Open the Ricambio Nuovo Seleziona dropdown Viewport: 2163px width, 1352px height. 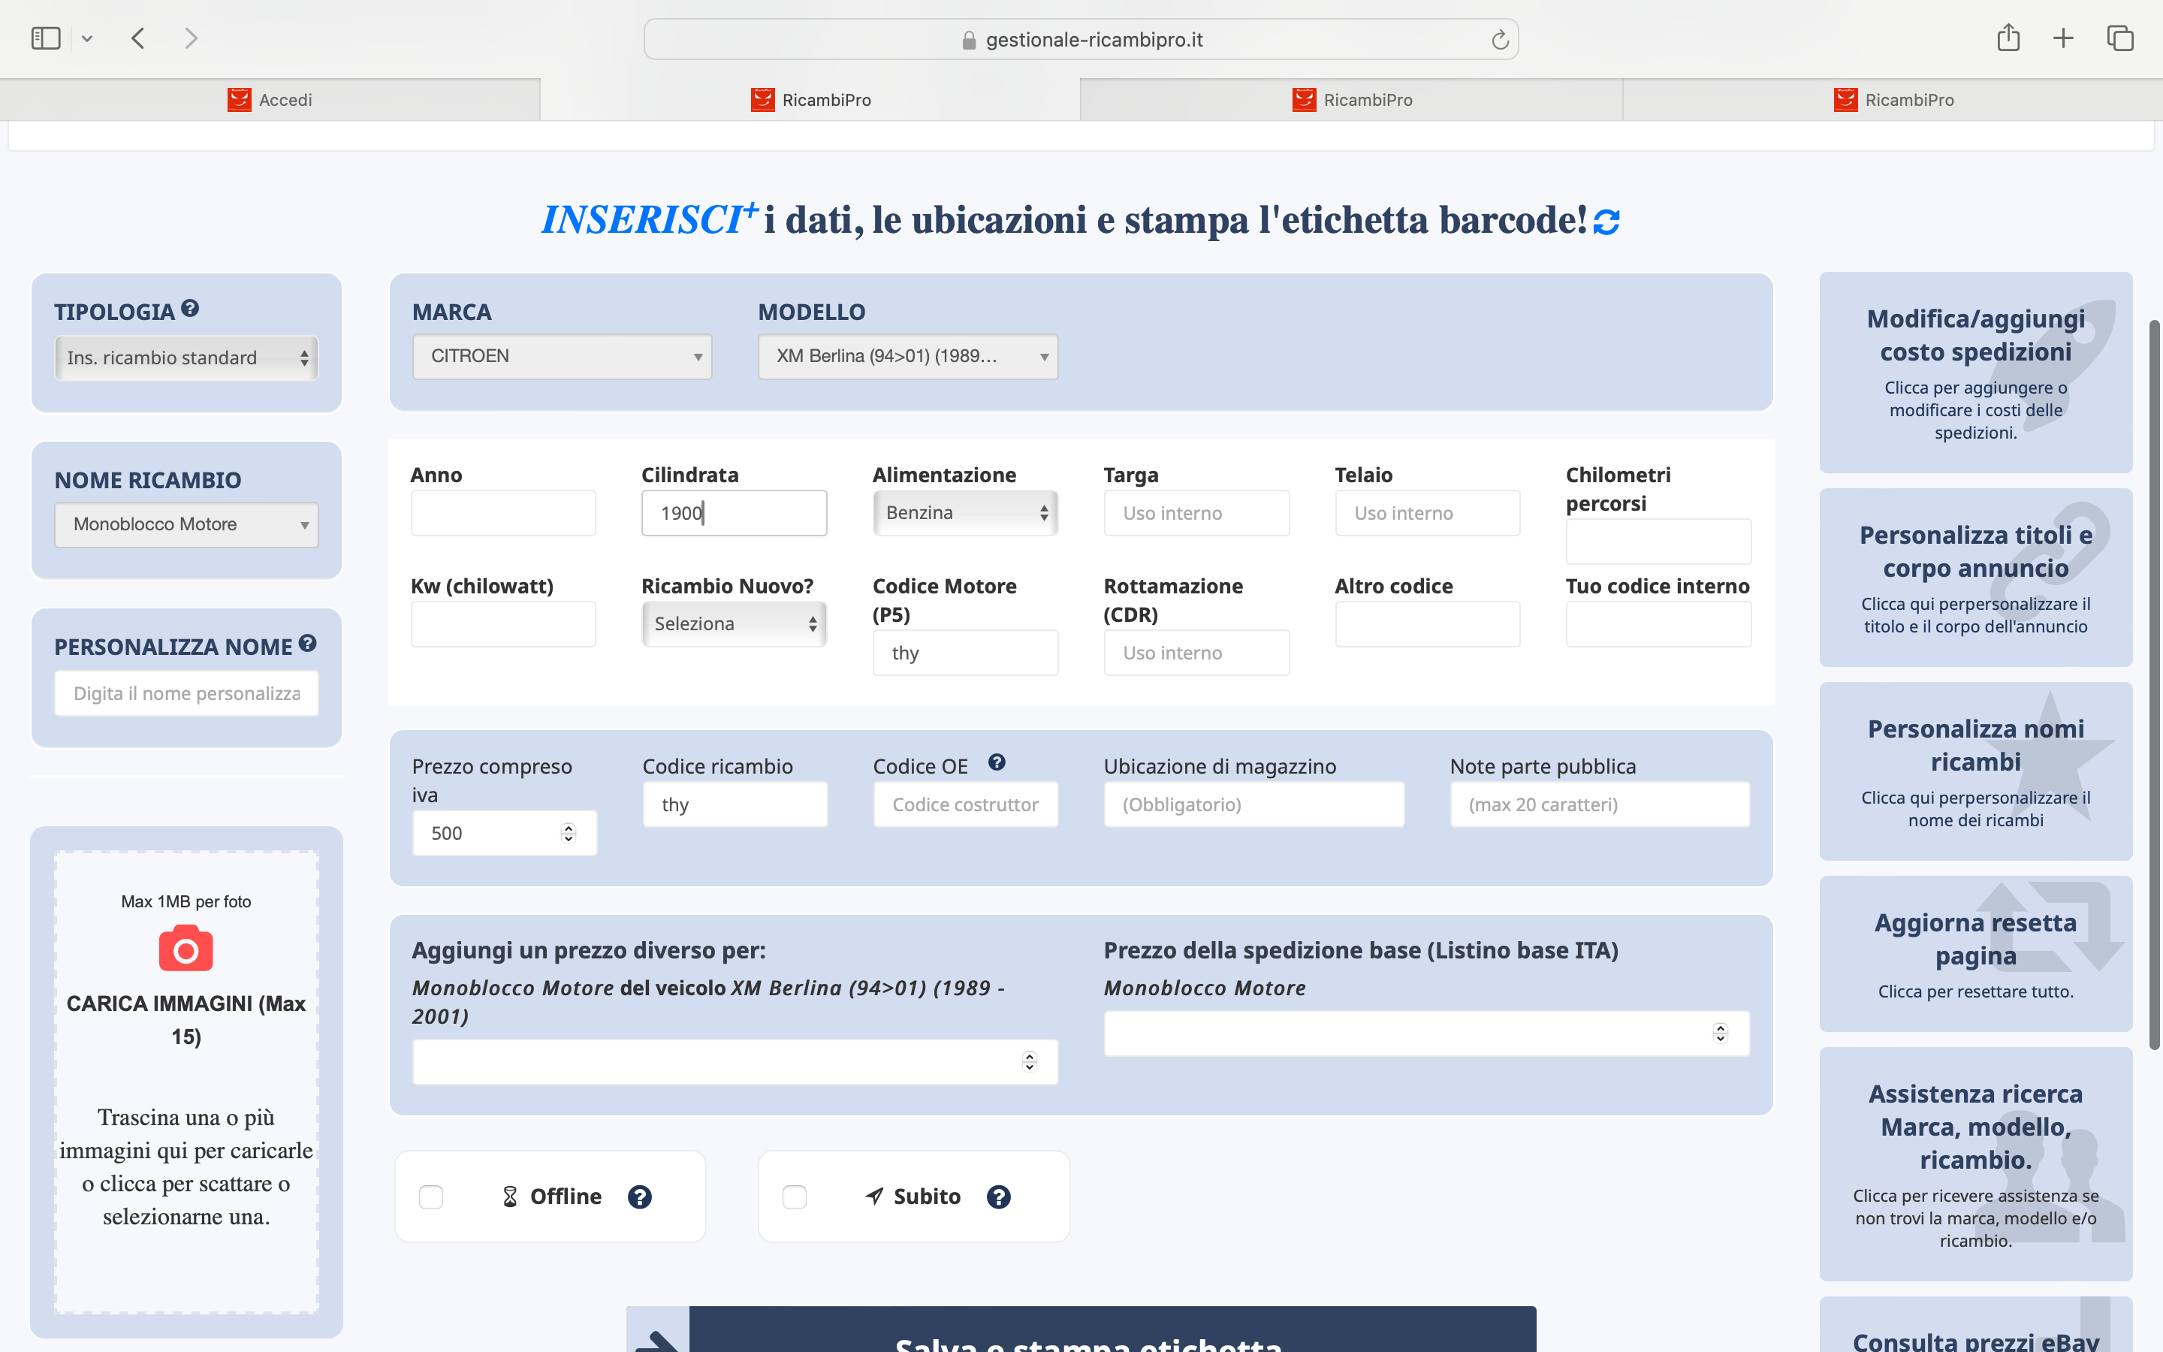point(734,623)
